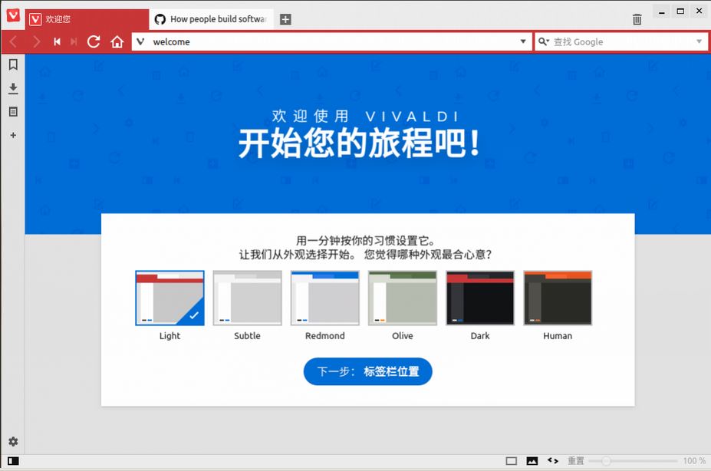Reload the current page
This screenshot has height=471, width=711.
94,41
